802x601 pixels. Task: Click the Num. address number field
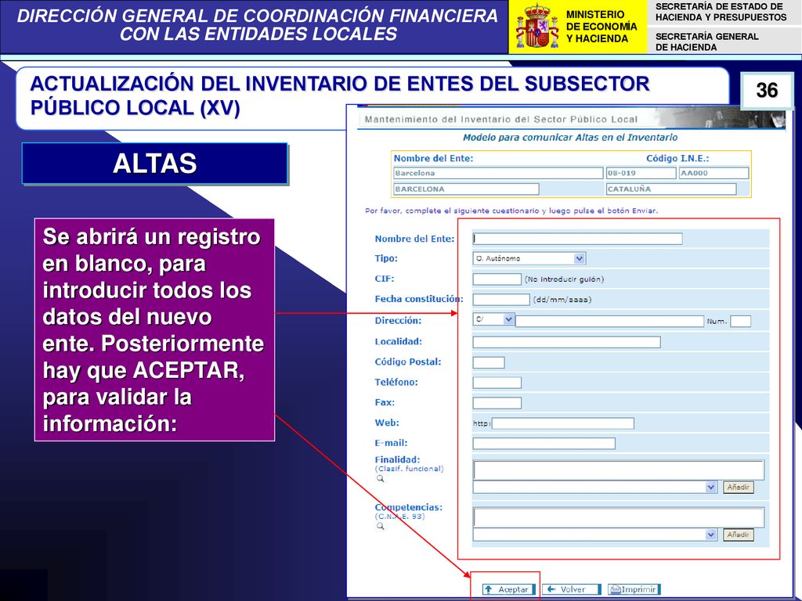coord(741,321)
